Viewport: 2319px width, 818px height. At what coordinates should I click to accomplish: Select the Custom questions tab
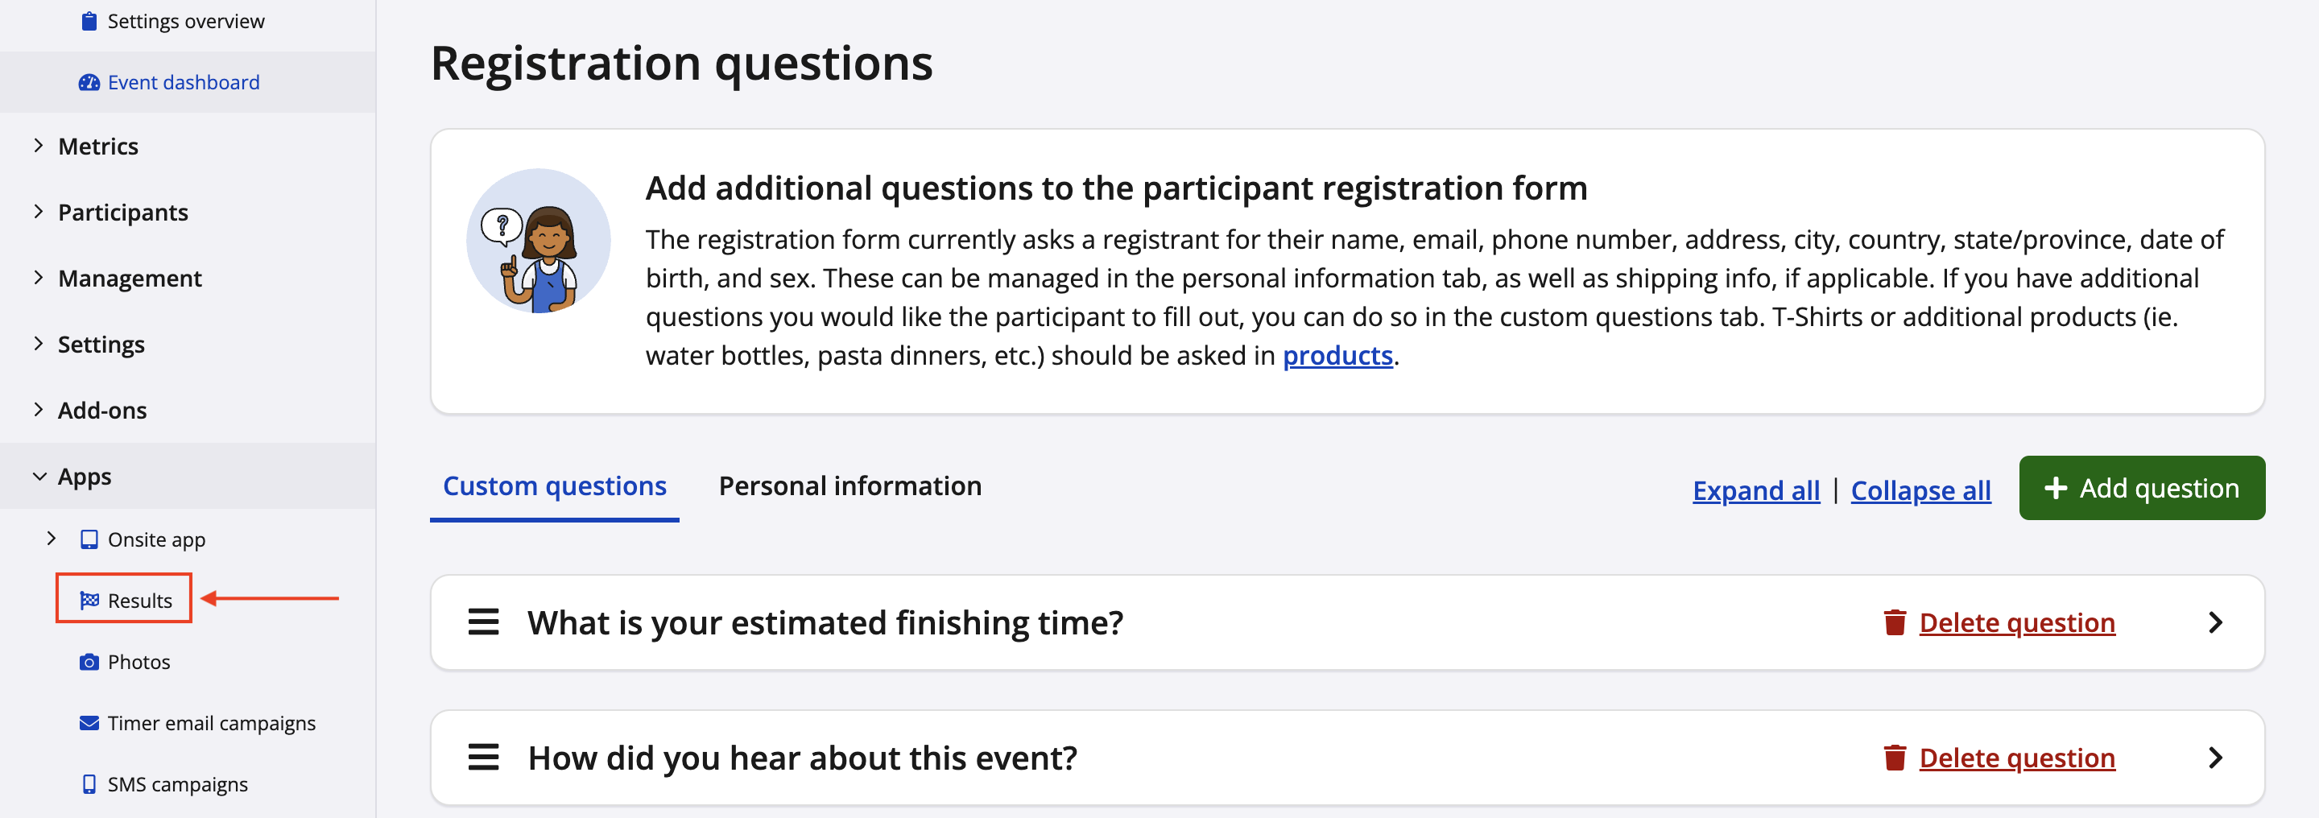coord(554,486)
